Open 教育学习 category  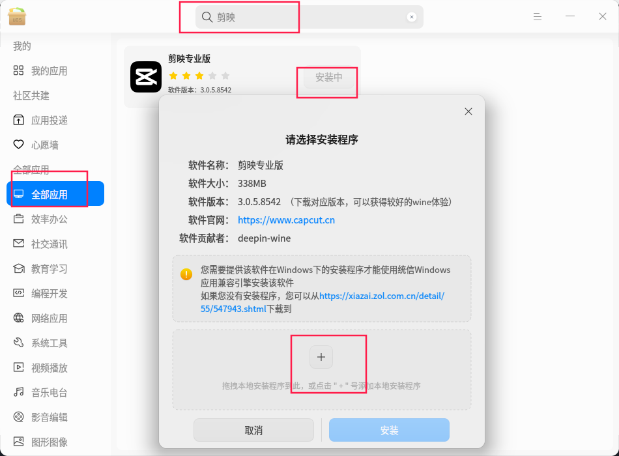point(55,269)
